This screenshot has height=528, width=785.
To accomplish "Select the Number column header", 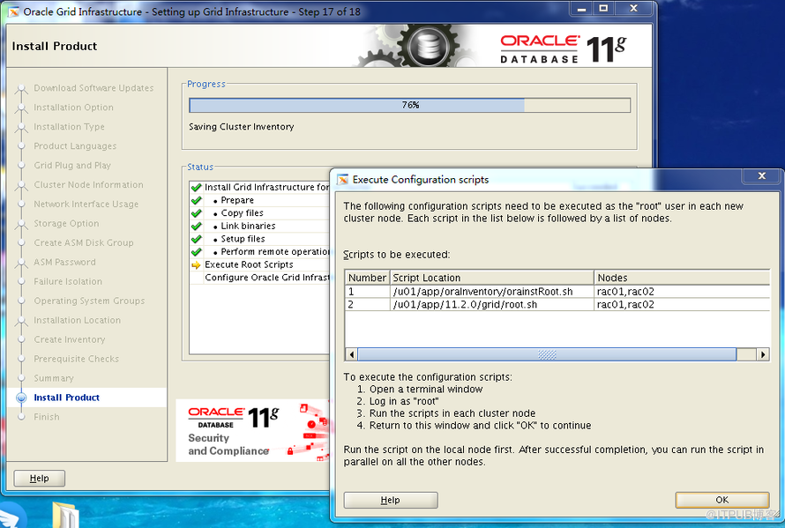I will 367,278.
